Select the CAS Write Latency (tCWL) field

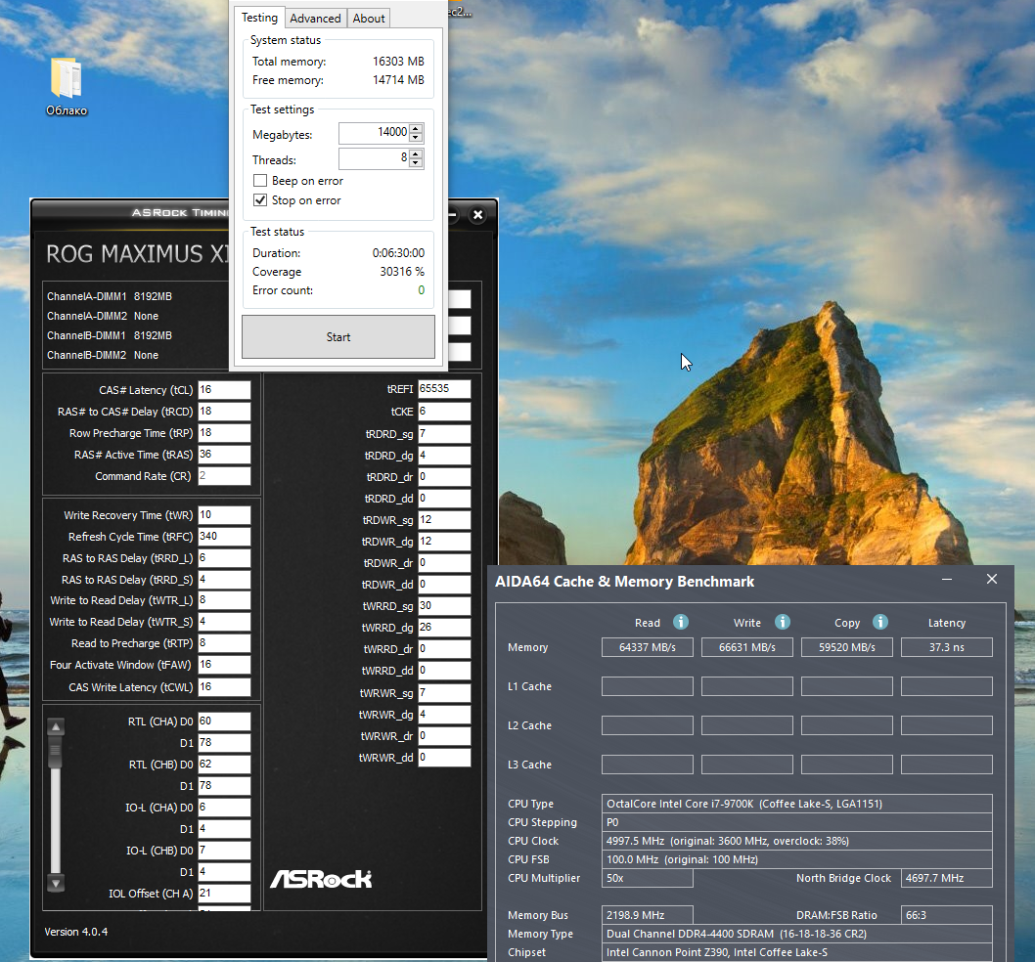(224, 687)
